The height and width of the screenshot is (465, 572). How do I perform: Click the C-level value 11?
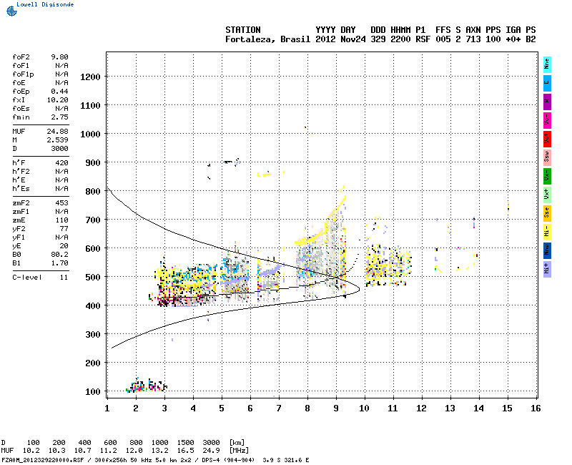pos(64,278)
